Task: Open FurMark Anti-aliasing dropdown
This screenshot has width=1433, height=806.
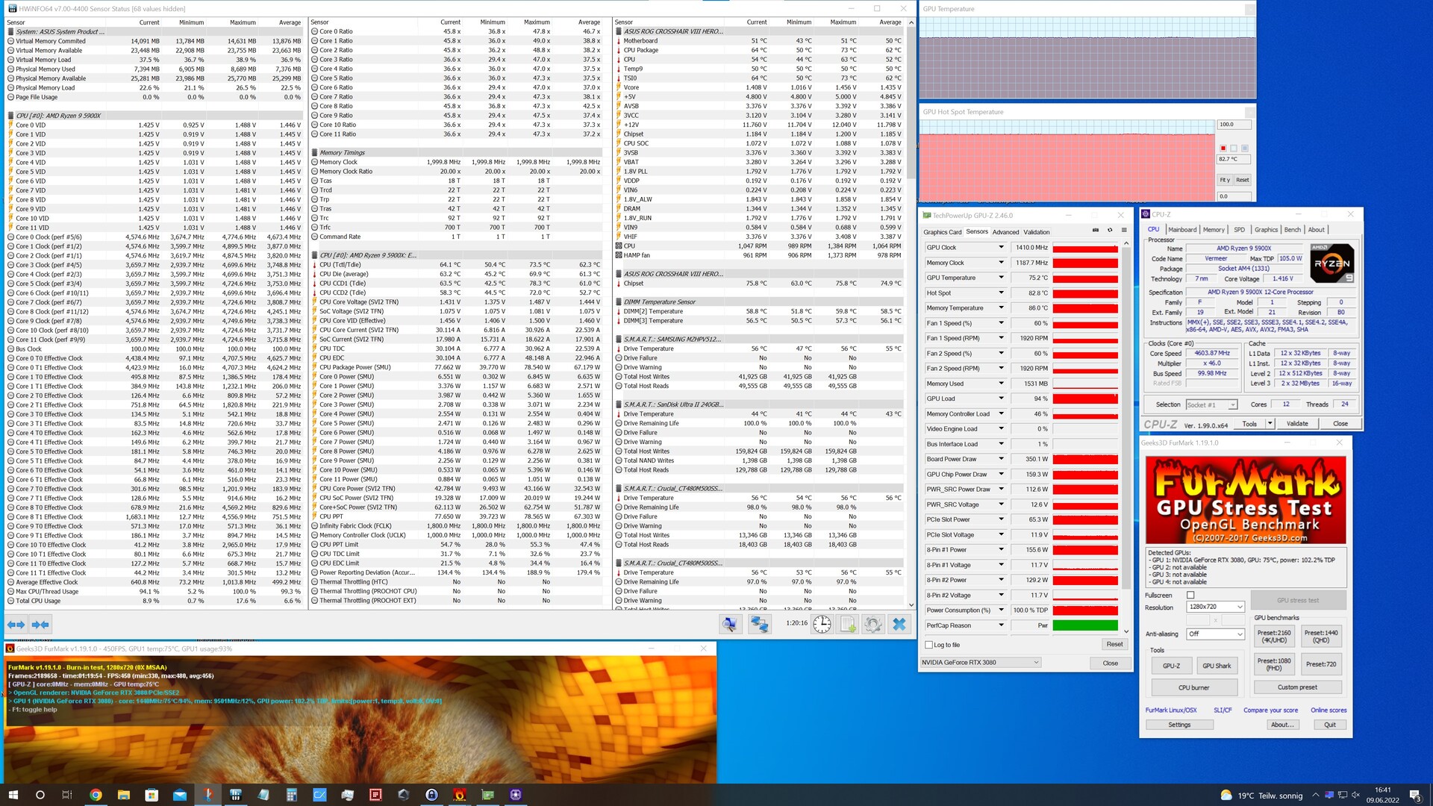Action: pyautogui.click(x=1215, y=634)
